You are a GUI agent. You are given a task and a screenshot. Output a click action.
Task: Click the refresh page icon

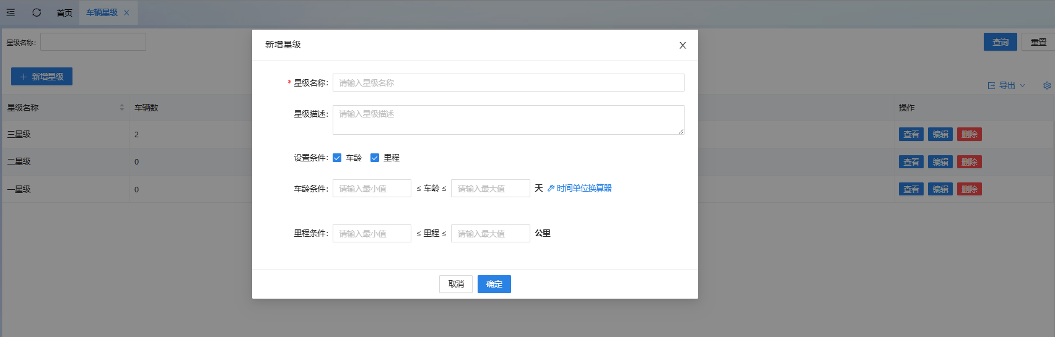coord(37,12)
